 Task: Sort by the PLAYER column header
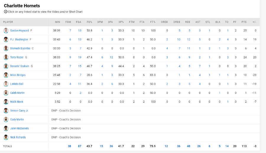pos(8,22)
